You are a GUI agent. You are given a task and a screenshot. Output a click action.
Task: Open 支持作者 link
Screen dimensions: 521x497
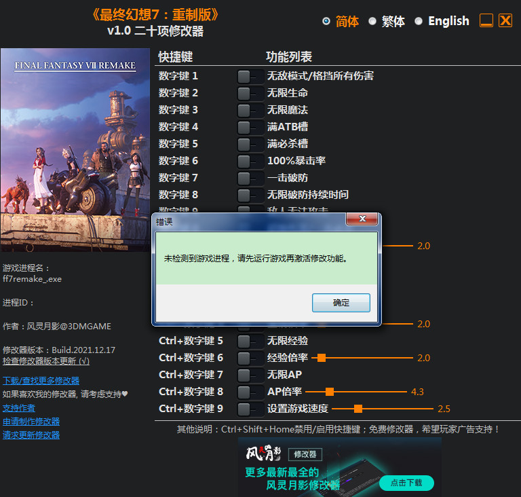click(x=19, y=408)
